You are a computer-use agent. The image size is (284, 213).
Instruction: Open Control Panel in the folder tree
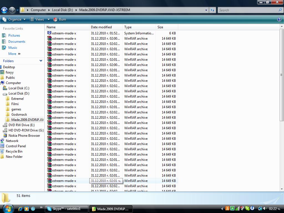point(16,146)
